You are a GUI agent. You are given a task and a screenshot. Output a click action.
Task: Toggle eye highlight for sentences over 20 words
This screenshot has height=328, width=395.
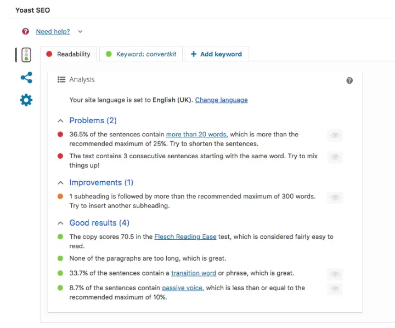tap(335, 135)
